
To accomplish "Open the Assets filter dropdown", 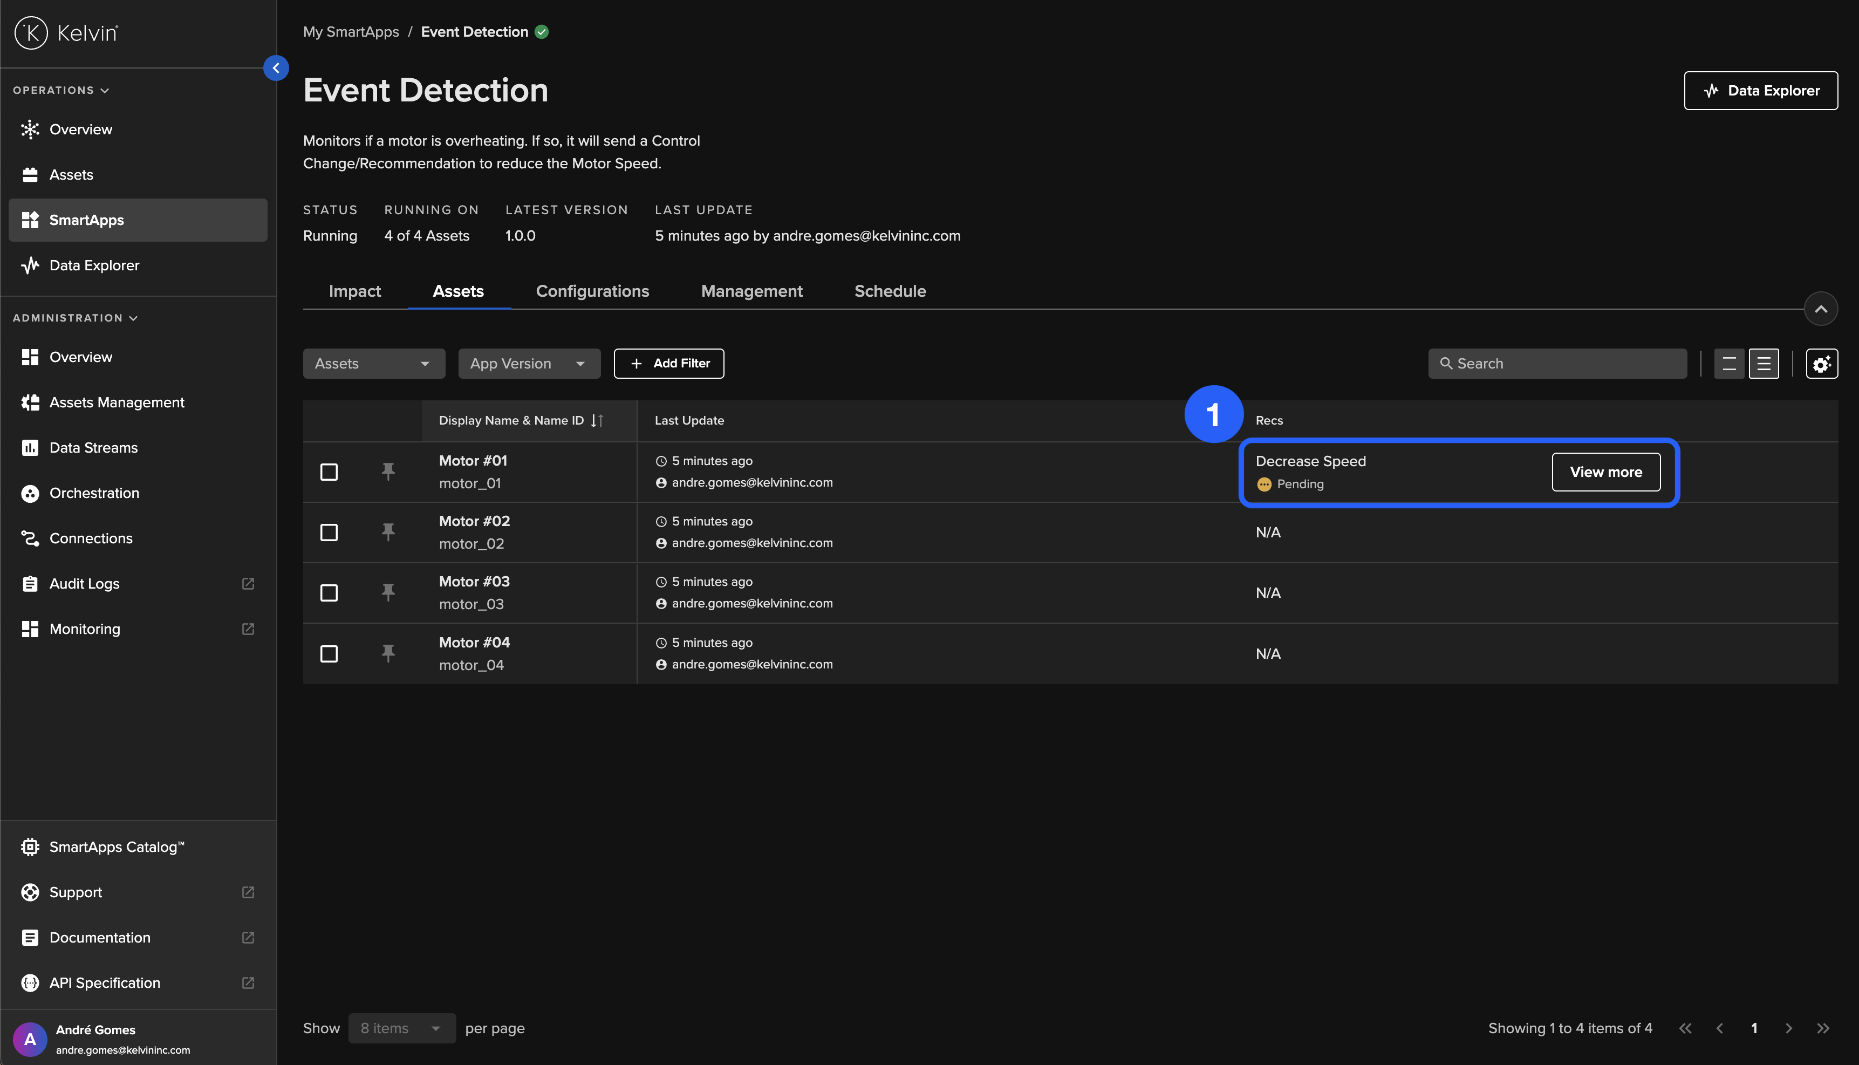I will 374,364.
